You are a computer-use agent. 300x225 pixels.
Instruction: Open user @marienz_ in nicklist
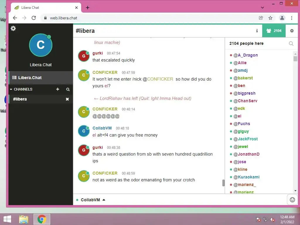[245, 185]
